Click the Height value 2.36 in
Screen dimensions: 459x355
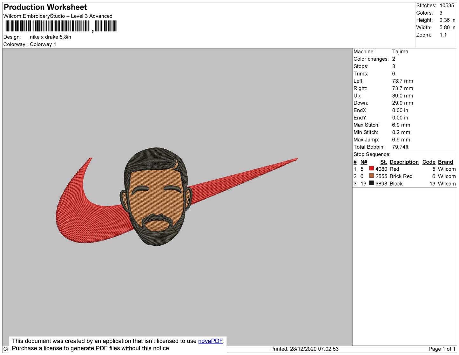[x=448, y=20]
